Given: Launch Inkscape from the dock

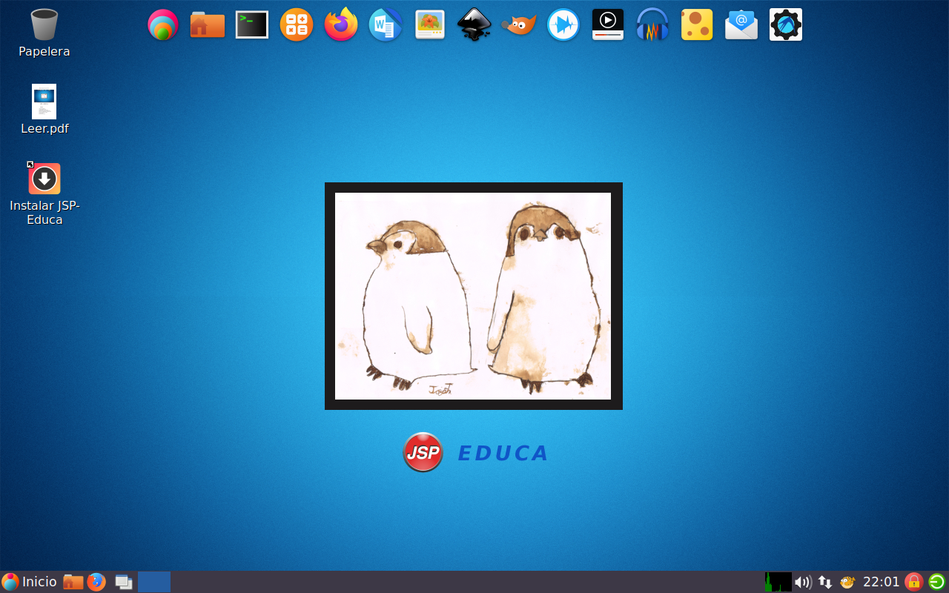Looking at the screenshot, I should click(474, 25).
